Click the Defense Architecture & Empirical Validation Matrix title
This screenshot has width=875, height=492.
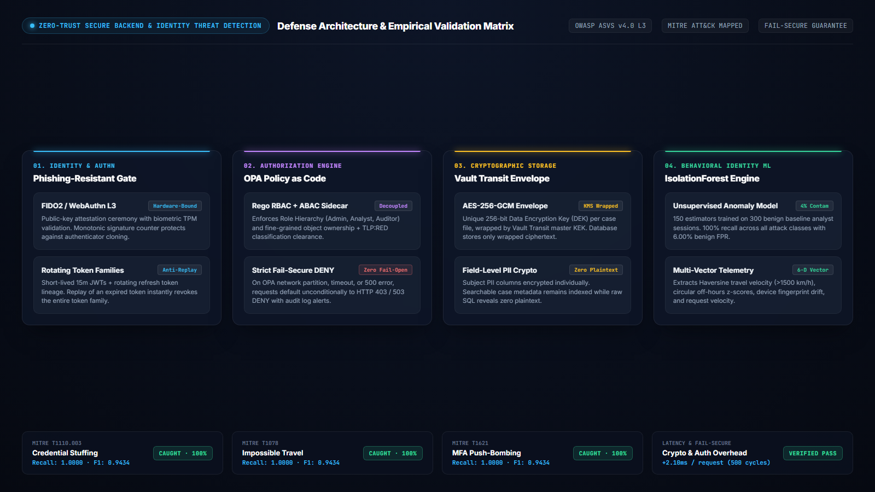pos(395,26)
